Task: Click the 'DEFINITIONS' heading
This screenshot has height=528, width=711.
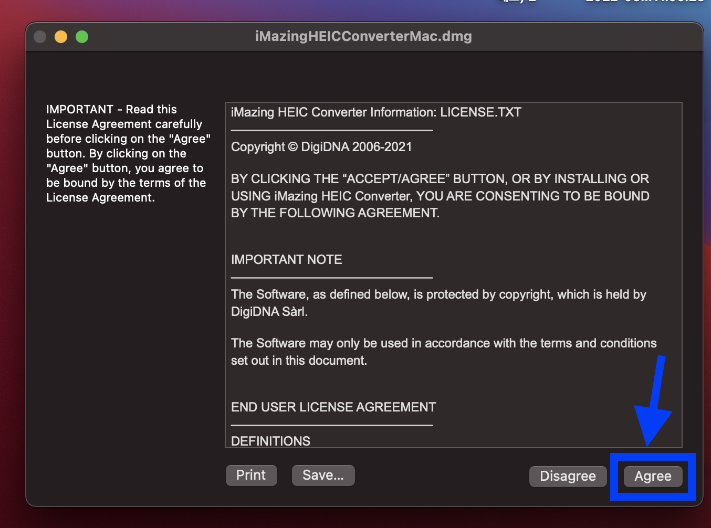Action: pyautogui.click(x=271, y=441)
